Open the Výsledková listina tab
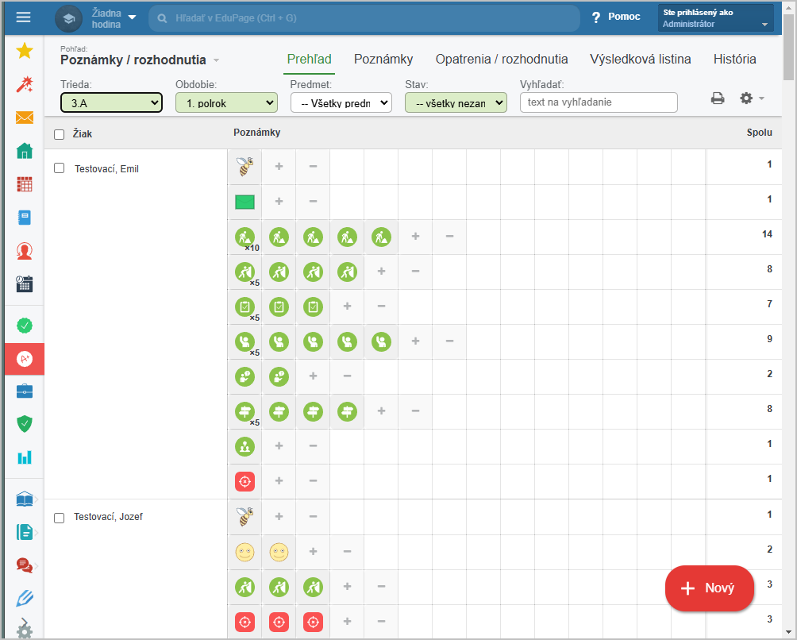This screenshot has height=640, width=797. (x=641, y=59)
